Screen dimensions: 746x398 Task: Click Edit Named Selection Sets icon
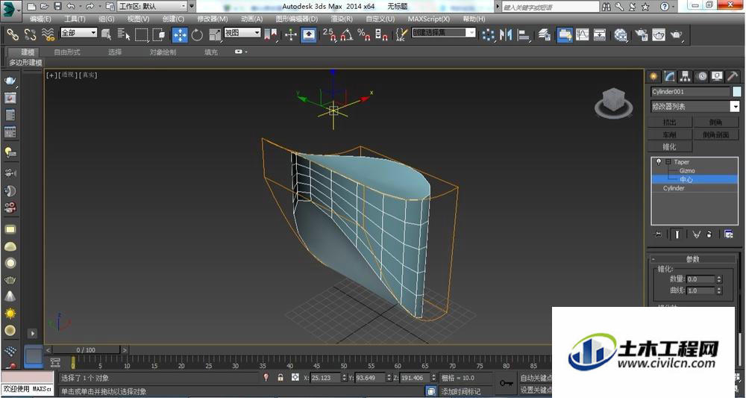401,34
